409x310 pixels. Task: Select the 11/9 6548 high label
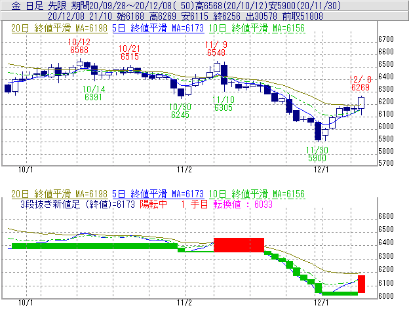(216, 48)
